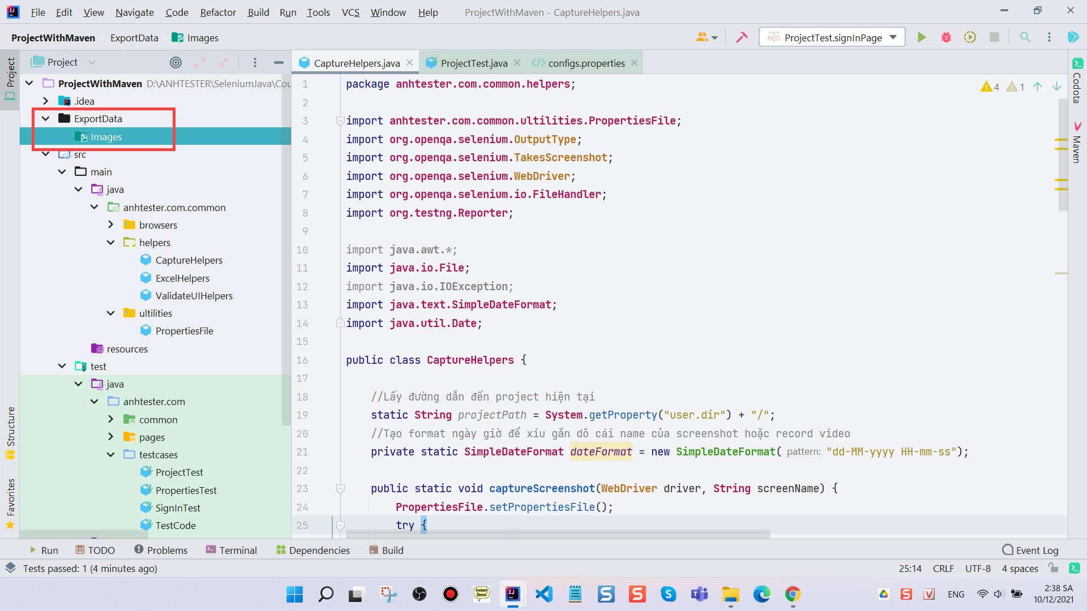
Task: Run with coverage icon
Action: pos(970,37)
